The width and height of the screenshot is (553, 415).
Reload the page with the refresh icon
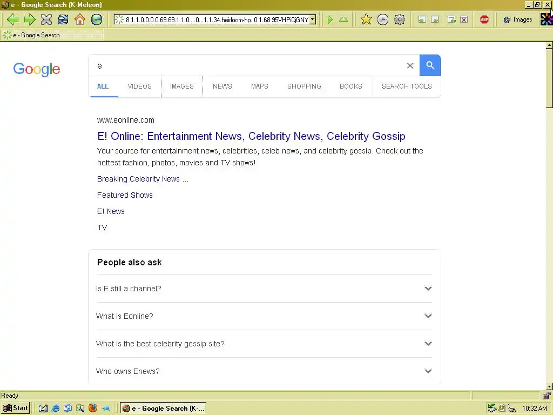pos(63,19)
